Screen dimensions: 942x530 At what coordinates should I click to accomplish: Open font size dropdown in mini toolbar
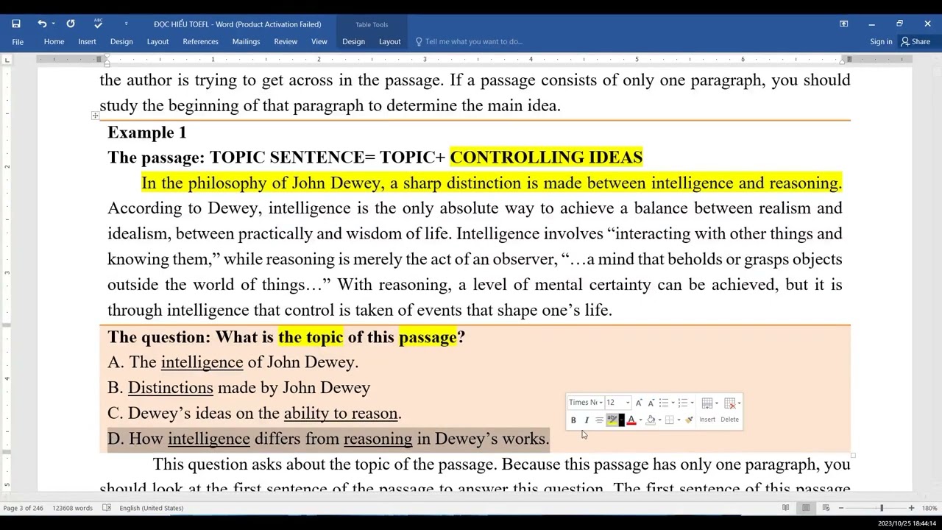pos(628,403)
